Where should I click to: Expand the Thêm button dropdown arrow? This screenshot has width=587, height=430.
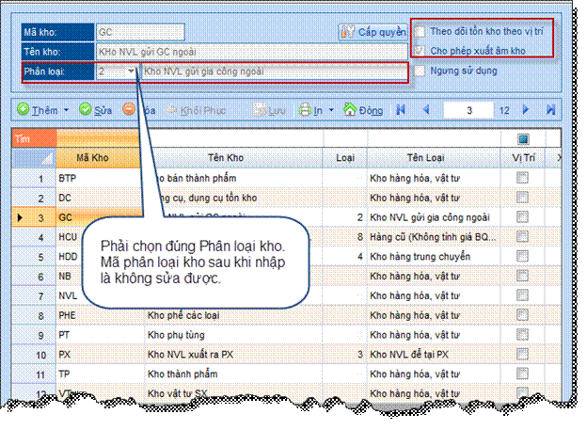click(66, 111)
